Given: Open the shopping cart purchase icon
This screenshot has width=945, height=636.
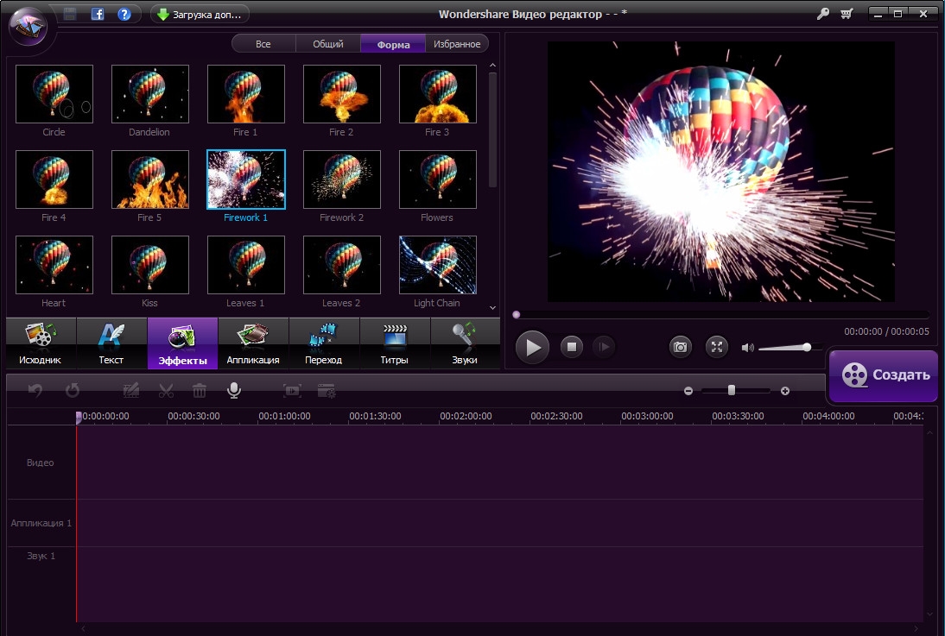Looking at the screenshot, I should click(846, 14).
